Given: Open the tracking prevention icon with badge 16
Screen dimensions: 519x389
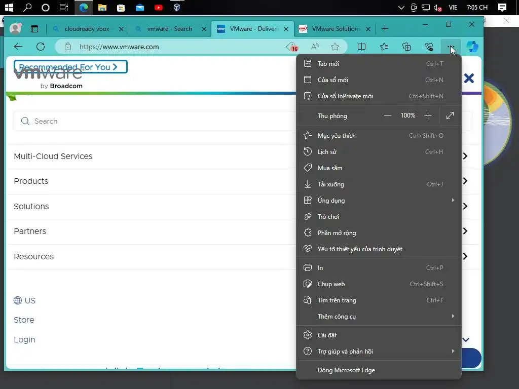Looking at the screenshot, I should click(x=292, y=47).
